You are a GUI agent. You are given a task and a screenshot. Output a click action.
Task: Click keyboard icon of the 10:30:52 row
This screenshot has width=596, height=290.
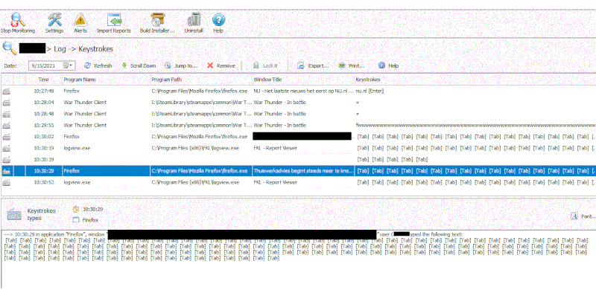(x=7, y=183)
